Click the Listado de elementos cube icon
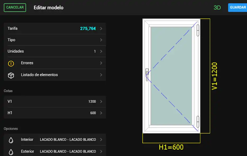The image size is (247, 156). coord(11,75)
